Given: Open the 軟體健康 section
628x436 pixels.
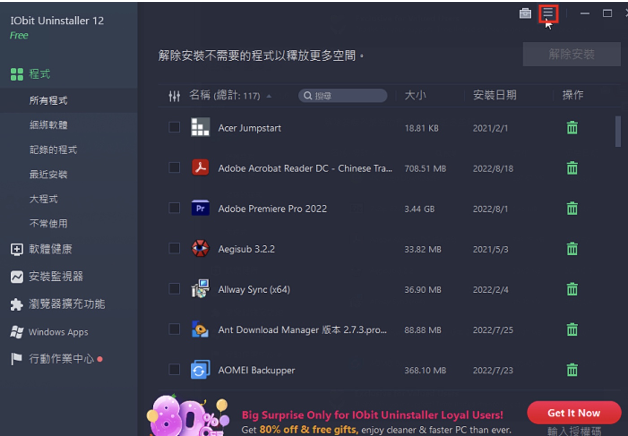Looking at the screenshot, I should click(50, 249).
